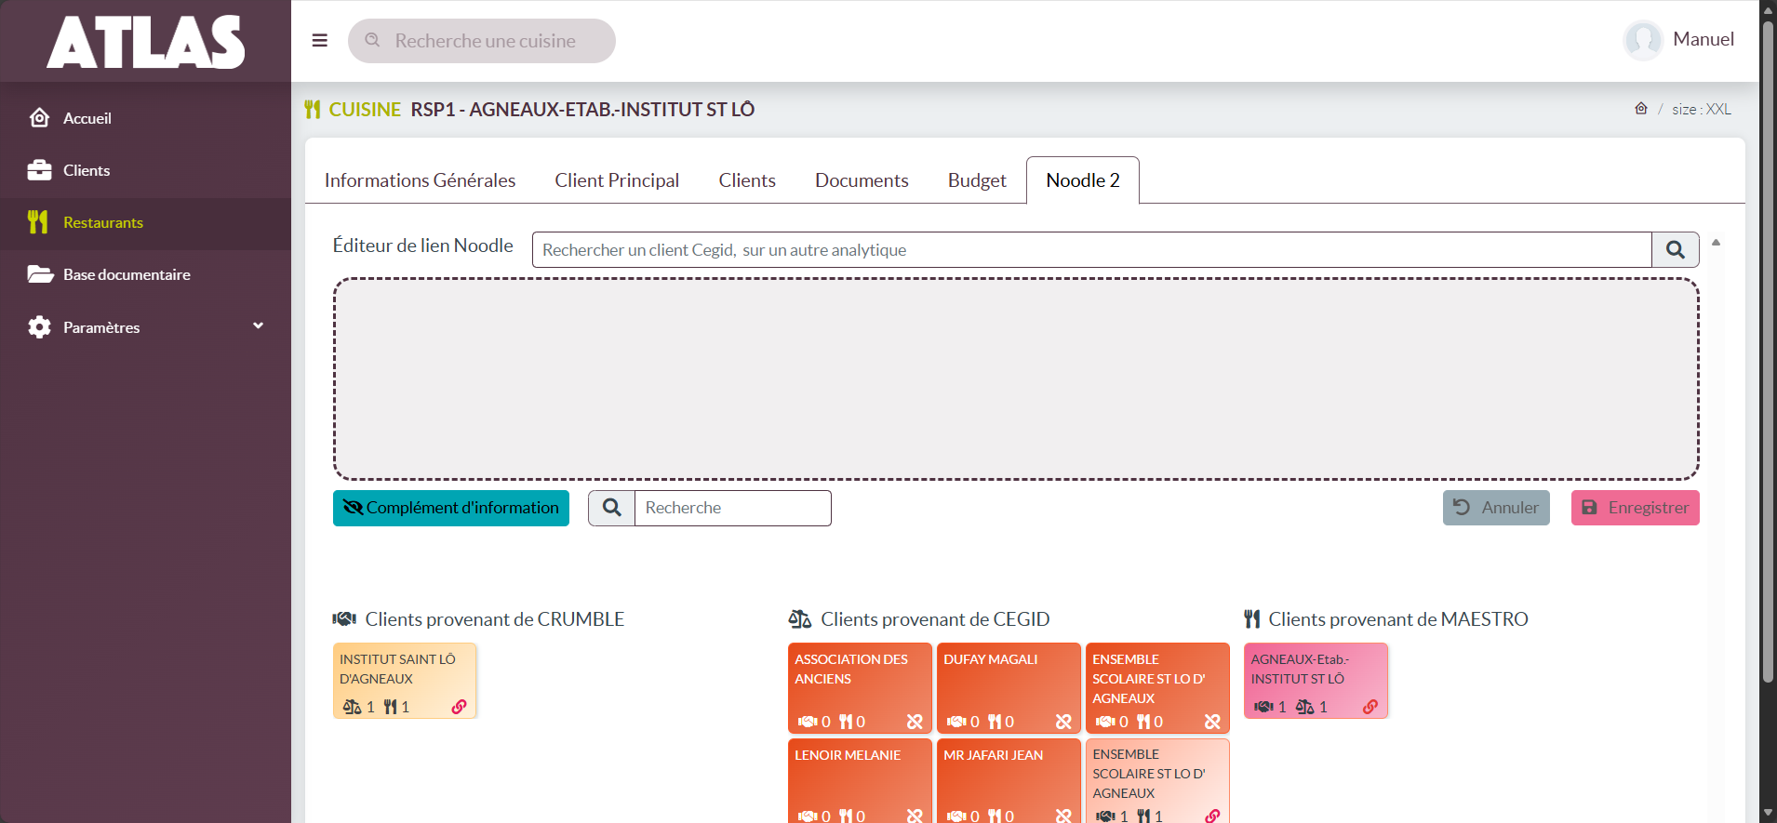This screenshot has width=1777, height=823.
Task: Select the AGNEAUX-Etab.-INSTITUT ST LÔ card title
Action: point(1301,670)
